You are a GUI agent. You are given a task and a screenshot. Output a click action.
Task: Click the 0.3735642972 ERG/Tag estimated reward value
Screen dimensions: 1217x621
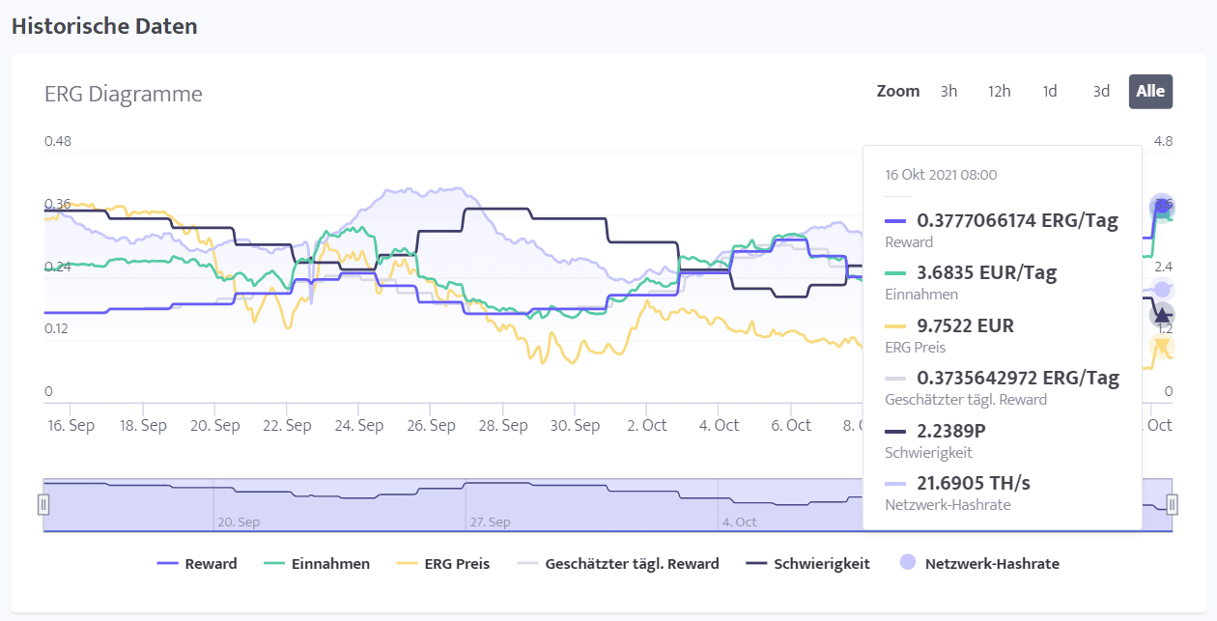(x=1018, y=378)
